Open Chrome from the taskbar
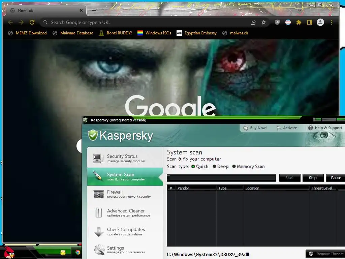This screenshot has height=259, width=345. tap(78, 252)
